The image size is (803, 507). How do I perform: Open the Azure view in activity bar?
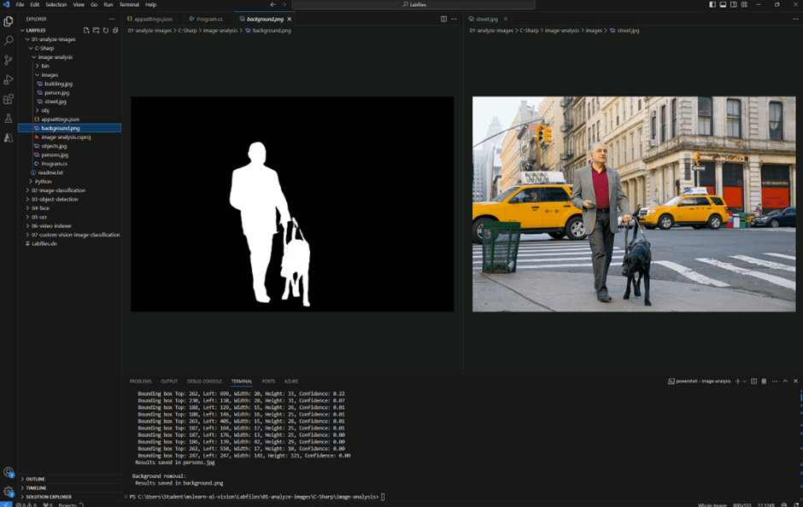tap(9, 137)
